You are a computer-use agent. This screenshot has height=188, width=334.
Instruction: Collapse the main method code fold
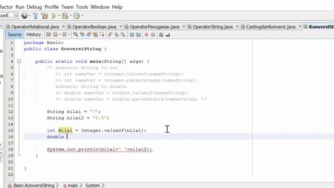pyautogui.click(x=19, y=62)
